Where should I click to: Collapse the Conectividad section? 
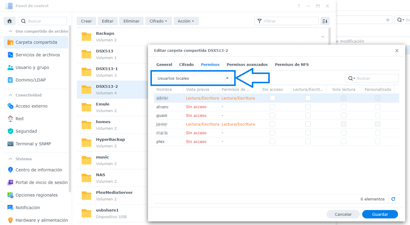pyautogui.click(x=10, y=95)
